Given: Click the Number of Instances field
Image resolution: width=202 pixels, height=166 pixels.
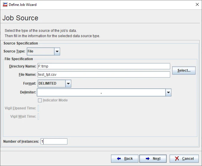Looking at the screenshot, I should 54,142.
